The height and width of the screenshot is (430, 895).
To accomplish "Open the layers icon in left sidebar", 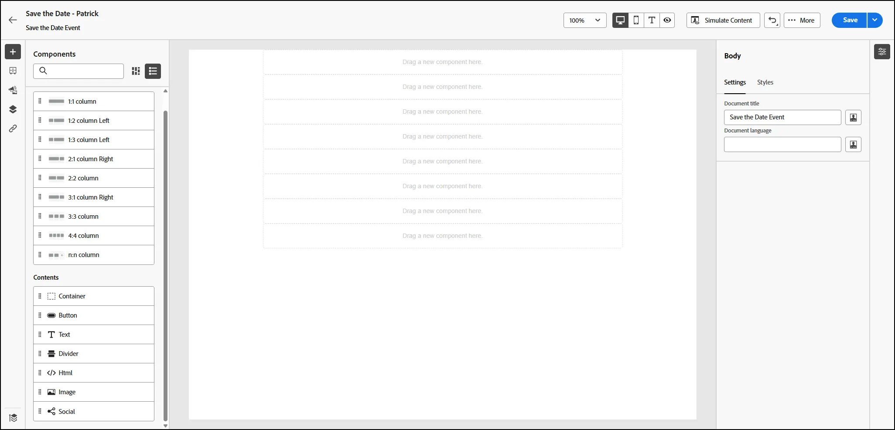I will tap(13, 109).
